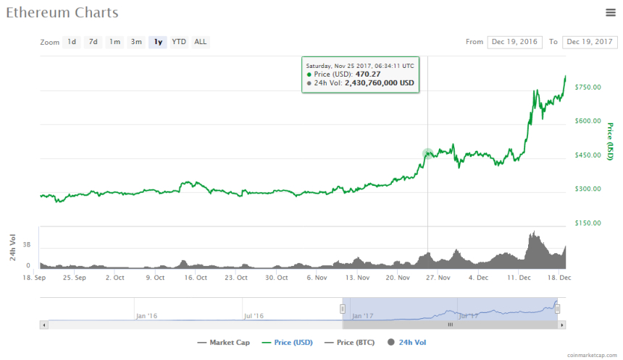Set zoom to 1m

pyautogui.click(x=115, y=42)
